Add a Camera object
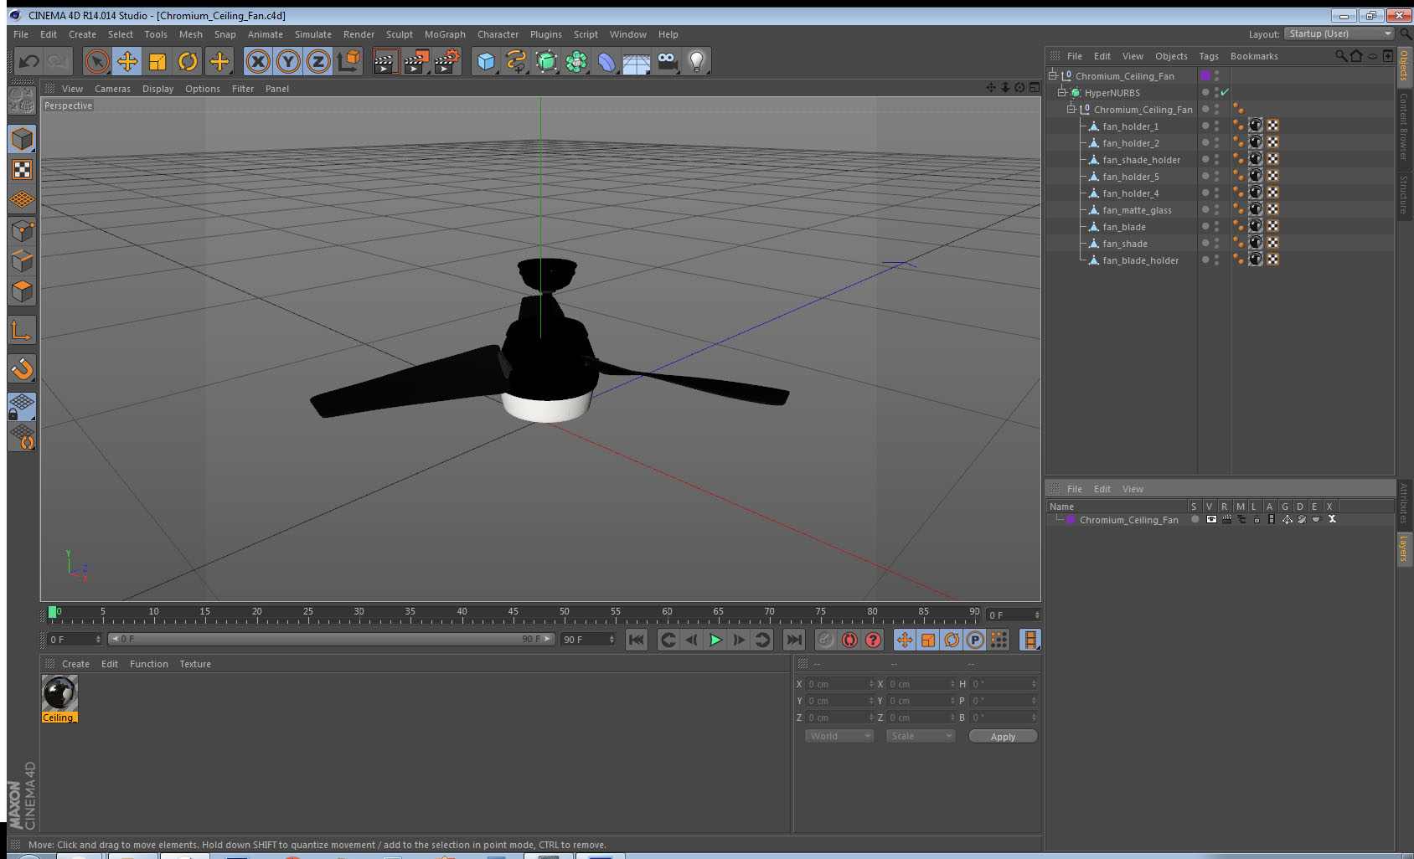The height and width of the screenshot is (859, 1414). coord(668,61)
